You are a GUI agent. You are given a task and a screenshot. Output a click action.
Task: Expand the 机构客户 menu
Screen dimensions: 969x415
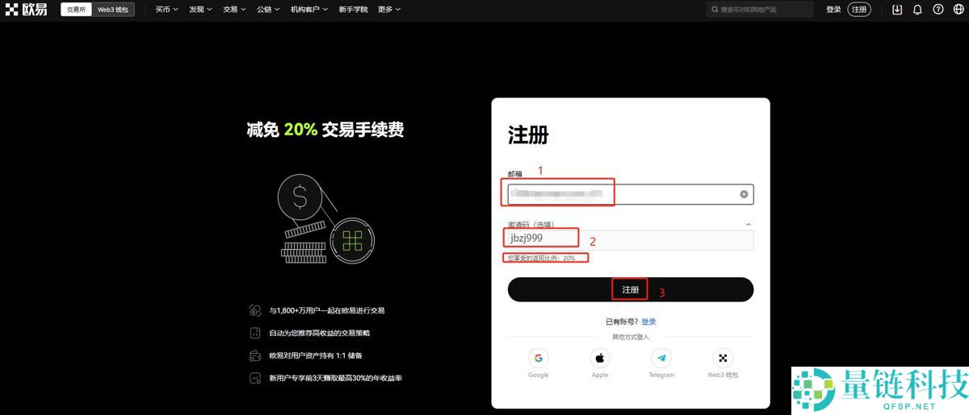[309, 10]
